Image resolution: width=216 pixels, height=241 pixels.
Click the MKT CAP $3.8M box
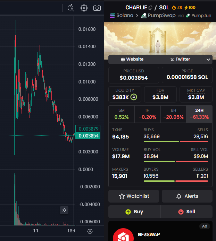[x=196, y=95]
